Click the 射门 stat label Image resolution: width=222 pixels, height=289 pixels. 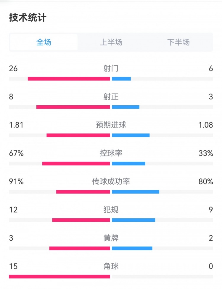click(111, 69)
